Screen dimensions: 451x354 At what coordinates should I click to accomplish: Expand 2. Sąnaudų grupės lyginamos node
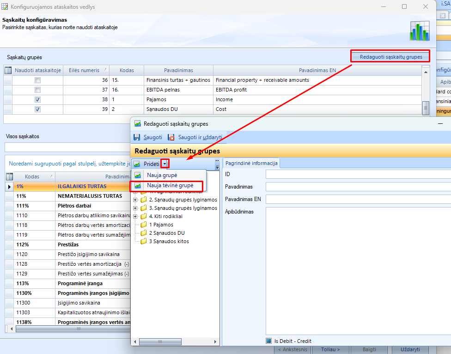click(x=135, y=200)
